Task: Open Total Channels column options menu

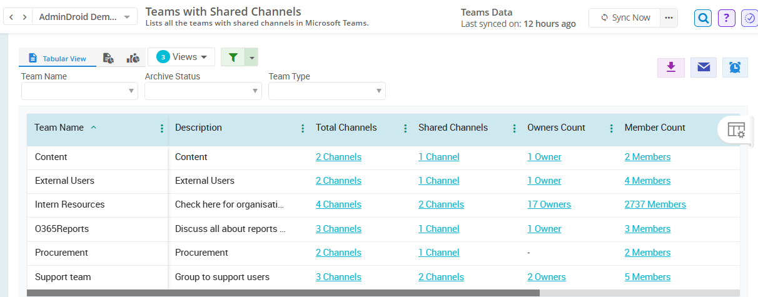Action: tap(405, 128)
